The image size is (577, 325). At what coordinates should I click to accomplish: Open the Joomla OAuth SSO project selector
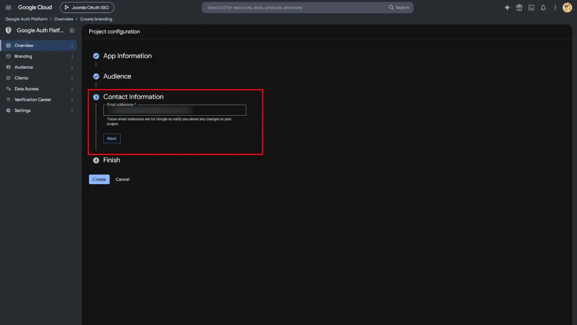87,8
